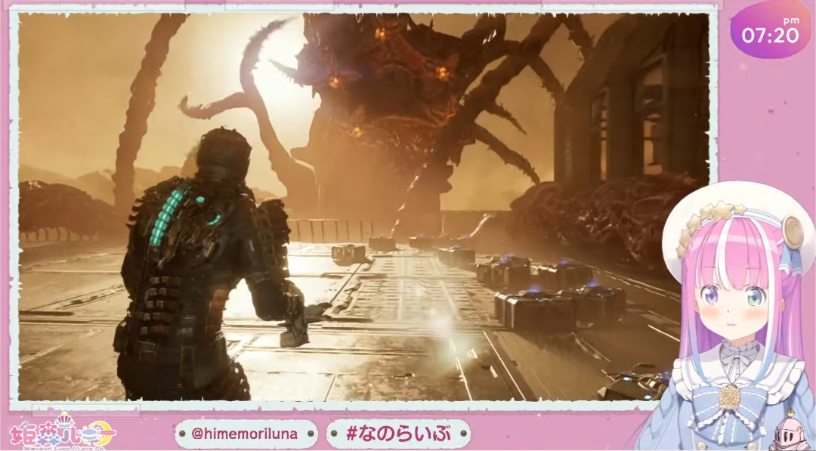Click the @himemoriluna handle label
The height and width of the screenshot is (451, 816).
pyautogui.click(x=246, y=434)
